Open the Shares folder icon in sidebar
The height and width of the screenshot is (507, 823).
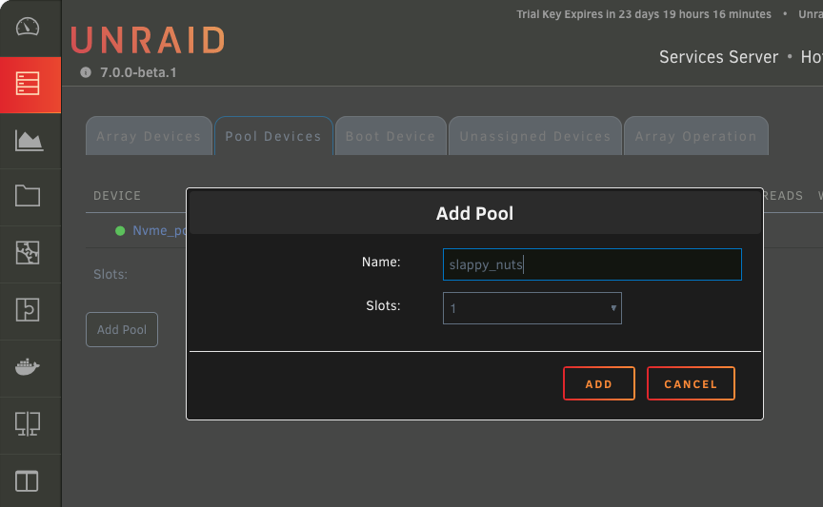(28, 196)
